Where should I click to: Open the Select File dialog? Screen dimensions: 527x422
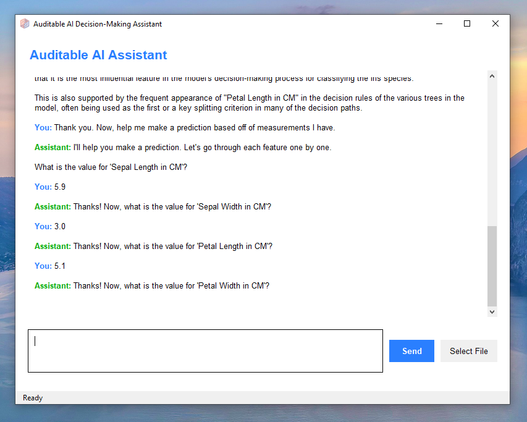pos(468,351)
